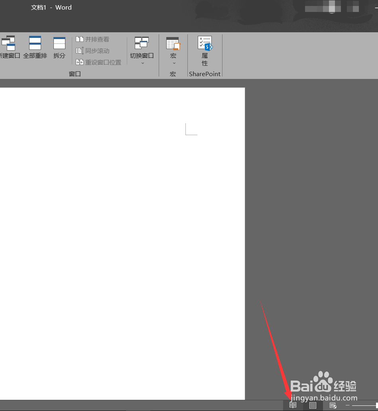Viewport: 378px width, 411px height.
Task: Click the New Window icon
Action: pos(8,43)
